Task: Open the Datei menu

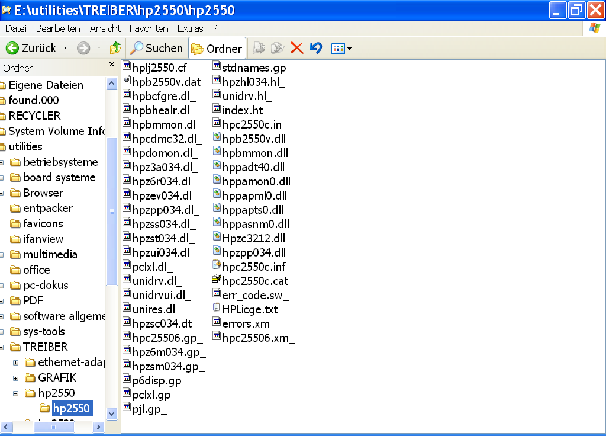Action: click(16, 28)
